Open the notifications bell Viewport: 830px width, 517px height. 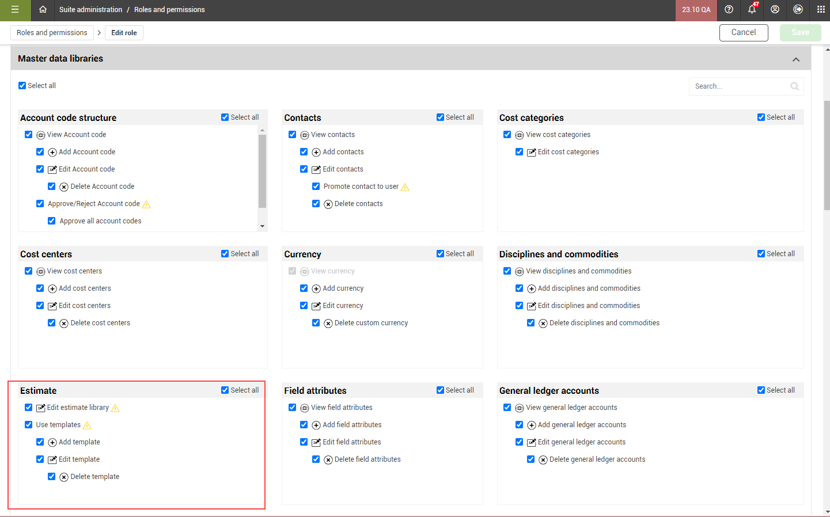(752, 10)
